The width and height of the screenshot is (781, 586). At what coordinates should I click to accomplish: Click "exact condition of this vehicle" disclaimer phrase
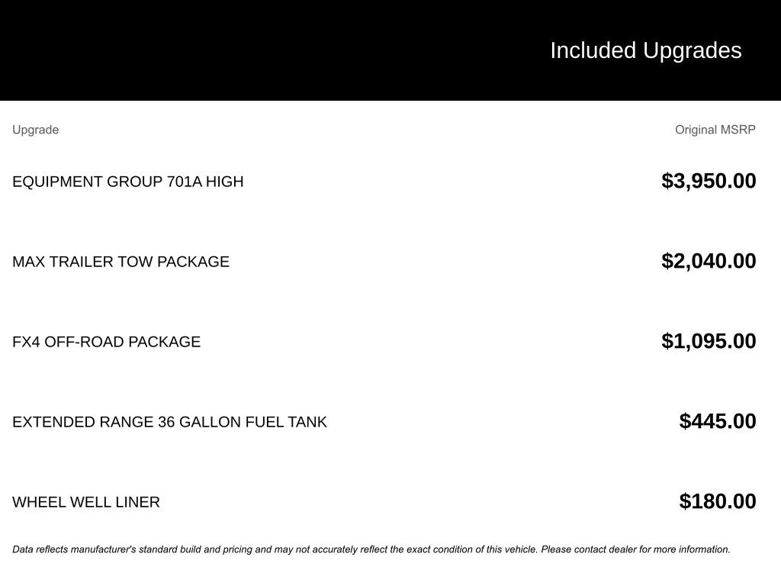coord(471,549)
